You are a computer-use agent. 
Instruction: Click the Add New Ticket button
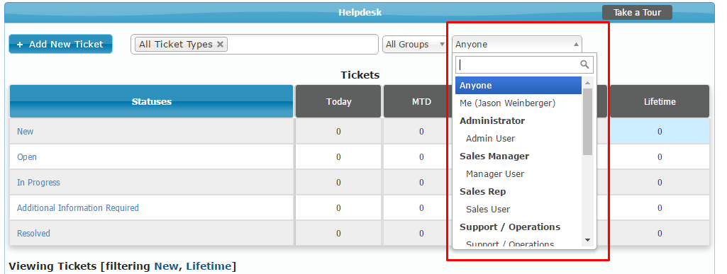[x=61, y=44]
